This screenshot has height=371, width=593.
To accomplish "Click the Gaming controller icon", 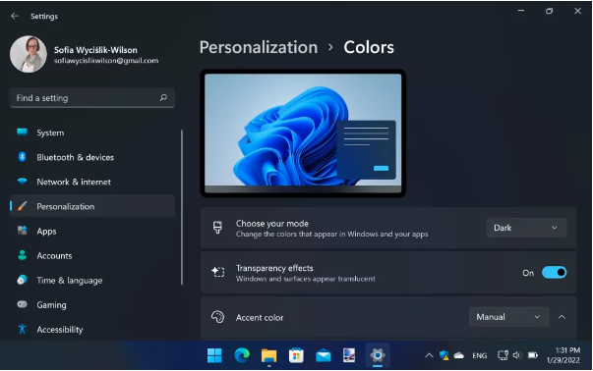I will [x=23, y=304].
